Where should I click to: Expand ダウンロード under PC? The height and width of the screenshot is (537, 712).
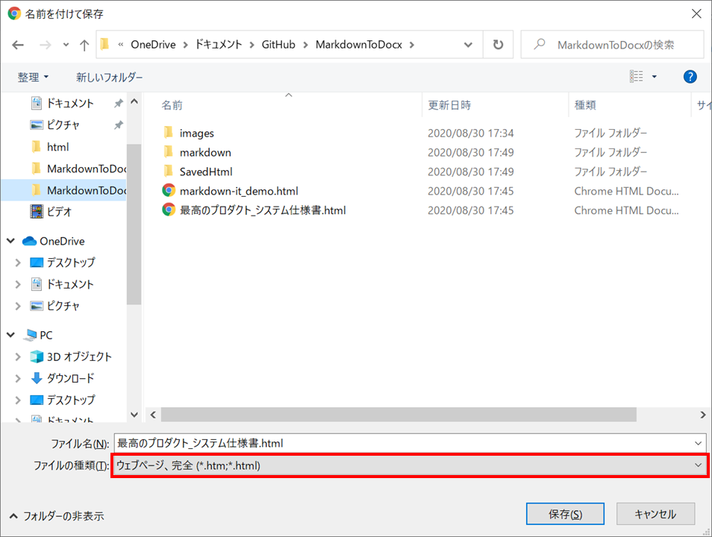[x=18, y=378]
